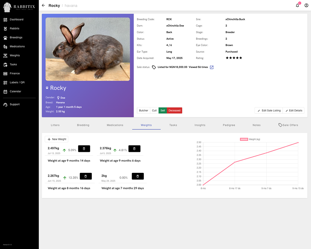
Task: Click the back arrow beside Rocky's name
Action: [44, 5]
